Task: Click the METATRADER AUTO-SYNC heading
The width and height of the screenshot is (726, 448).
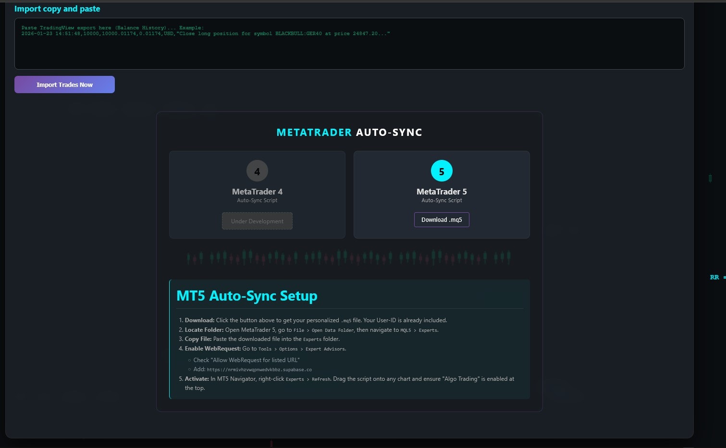Action: coord(349,133)
